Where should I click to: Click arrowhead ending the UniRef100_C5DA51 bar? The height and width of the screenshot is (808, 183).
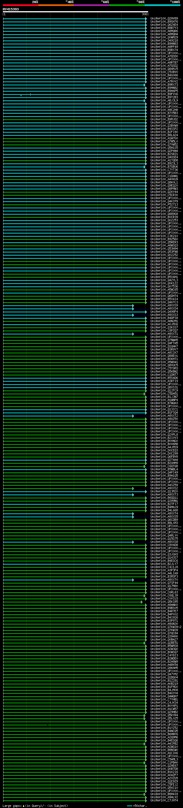[144, 394]
